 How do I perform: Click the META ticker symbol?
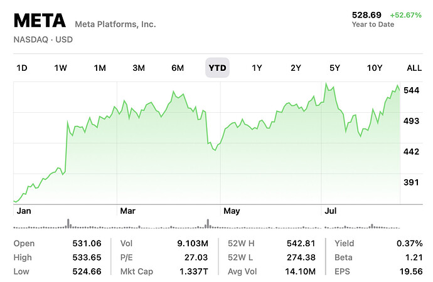(x=40, y=21)
